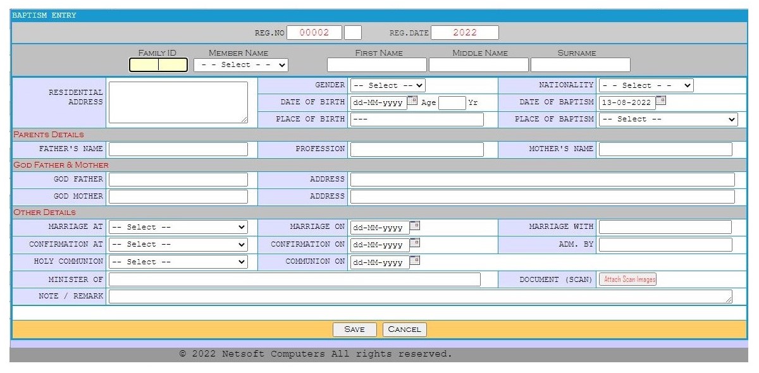
Task: Open calendar picker for Date of Birth
Action: click(412, 101)
